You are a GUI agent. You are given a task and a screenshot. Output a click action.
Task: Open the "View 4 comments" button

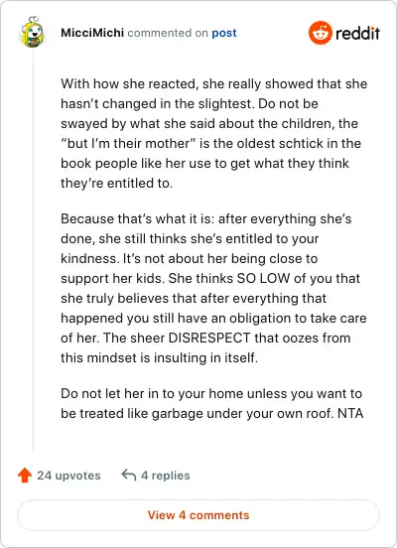click(x=198, y=515)
